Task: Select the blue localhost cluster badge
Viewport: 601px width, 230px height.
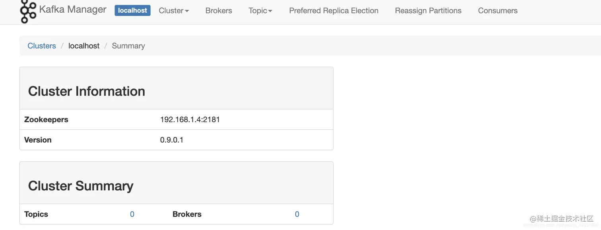Action: coord(132,11)
